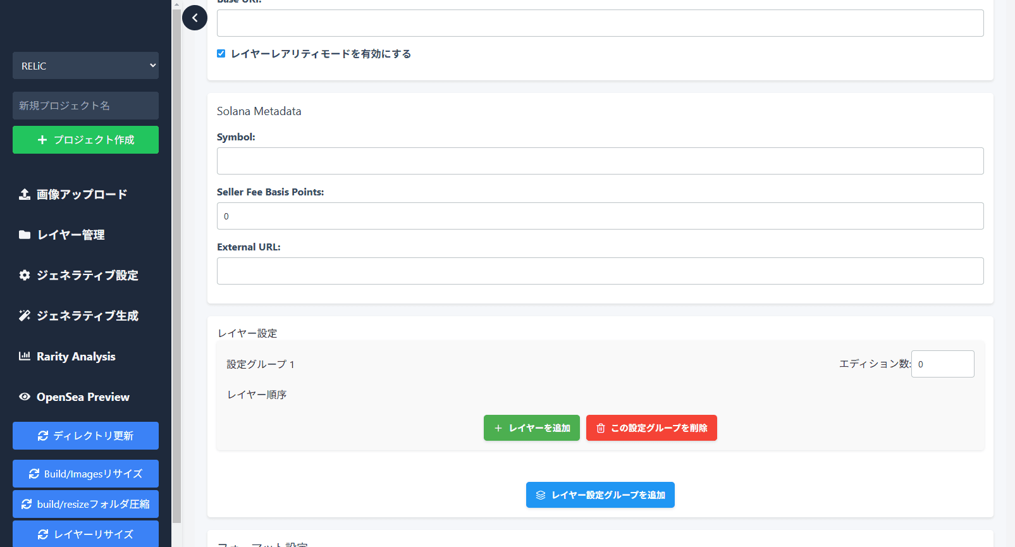1015x547 pixels.
Task: Go to the Rarity Analysis page
Action: pyautogui.click(x=76, y=357)
